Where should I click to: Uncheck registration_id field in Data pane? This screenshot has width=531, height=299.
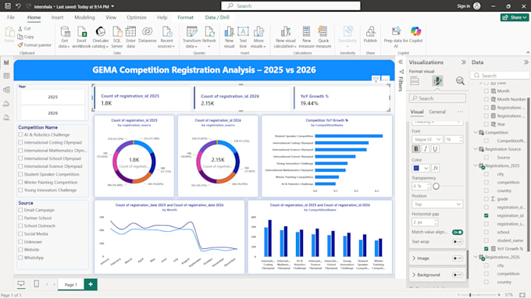pyautogui.click(x=486, y=215)
